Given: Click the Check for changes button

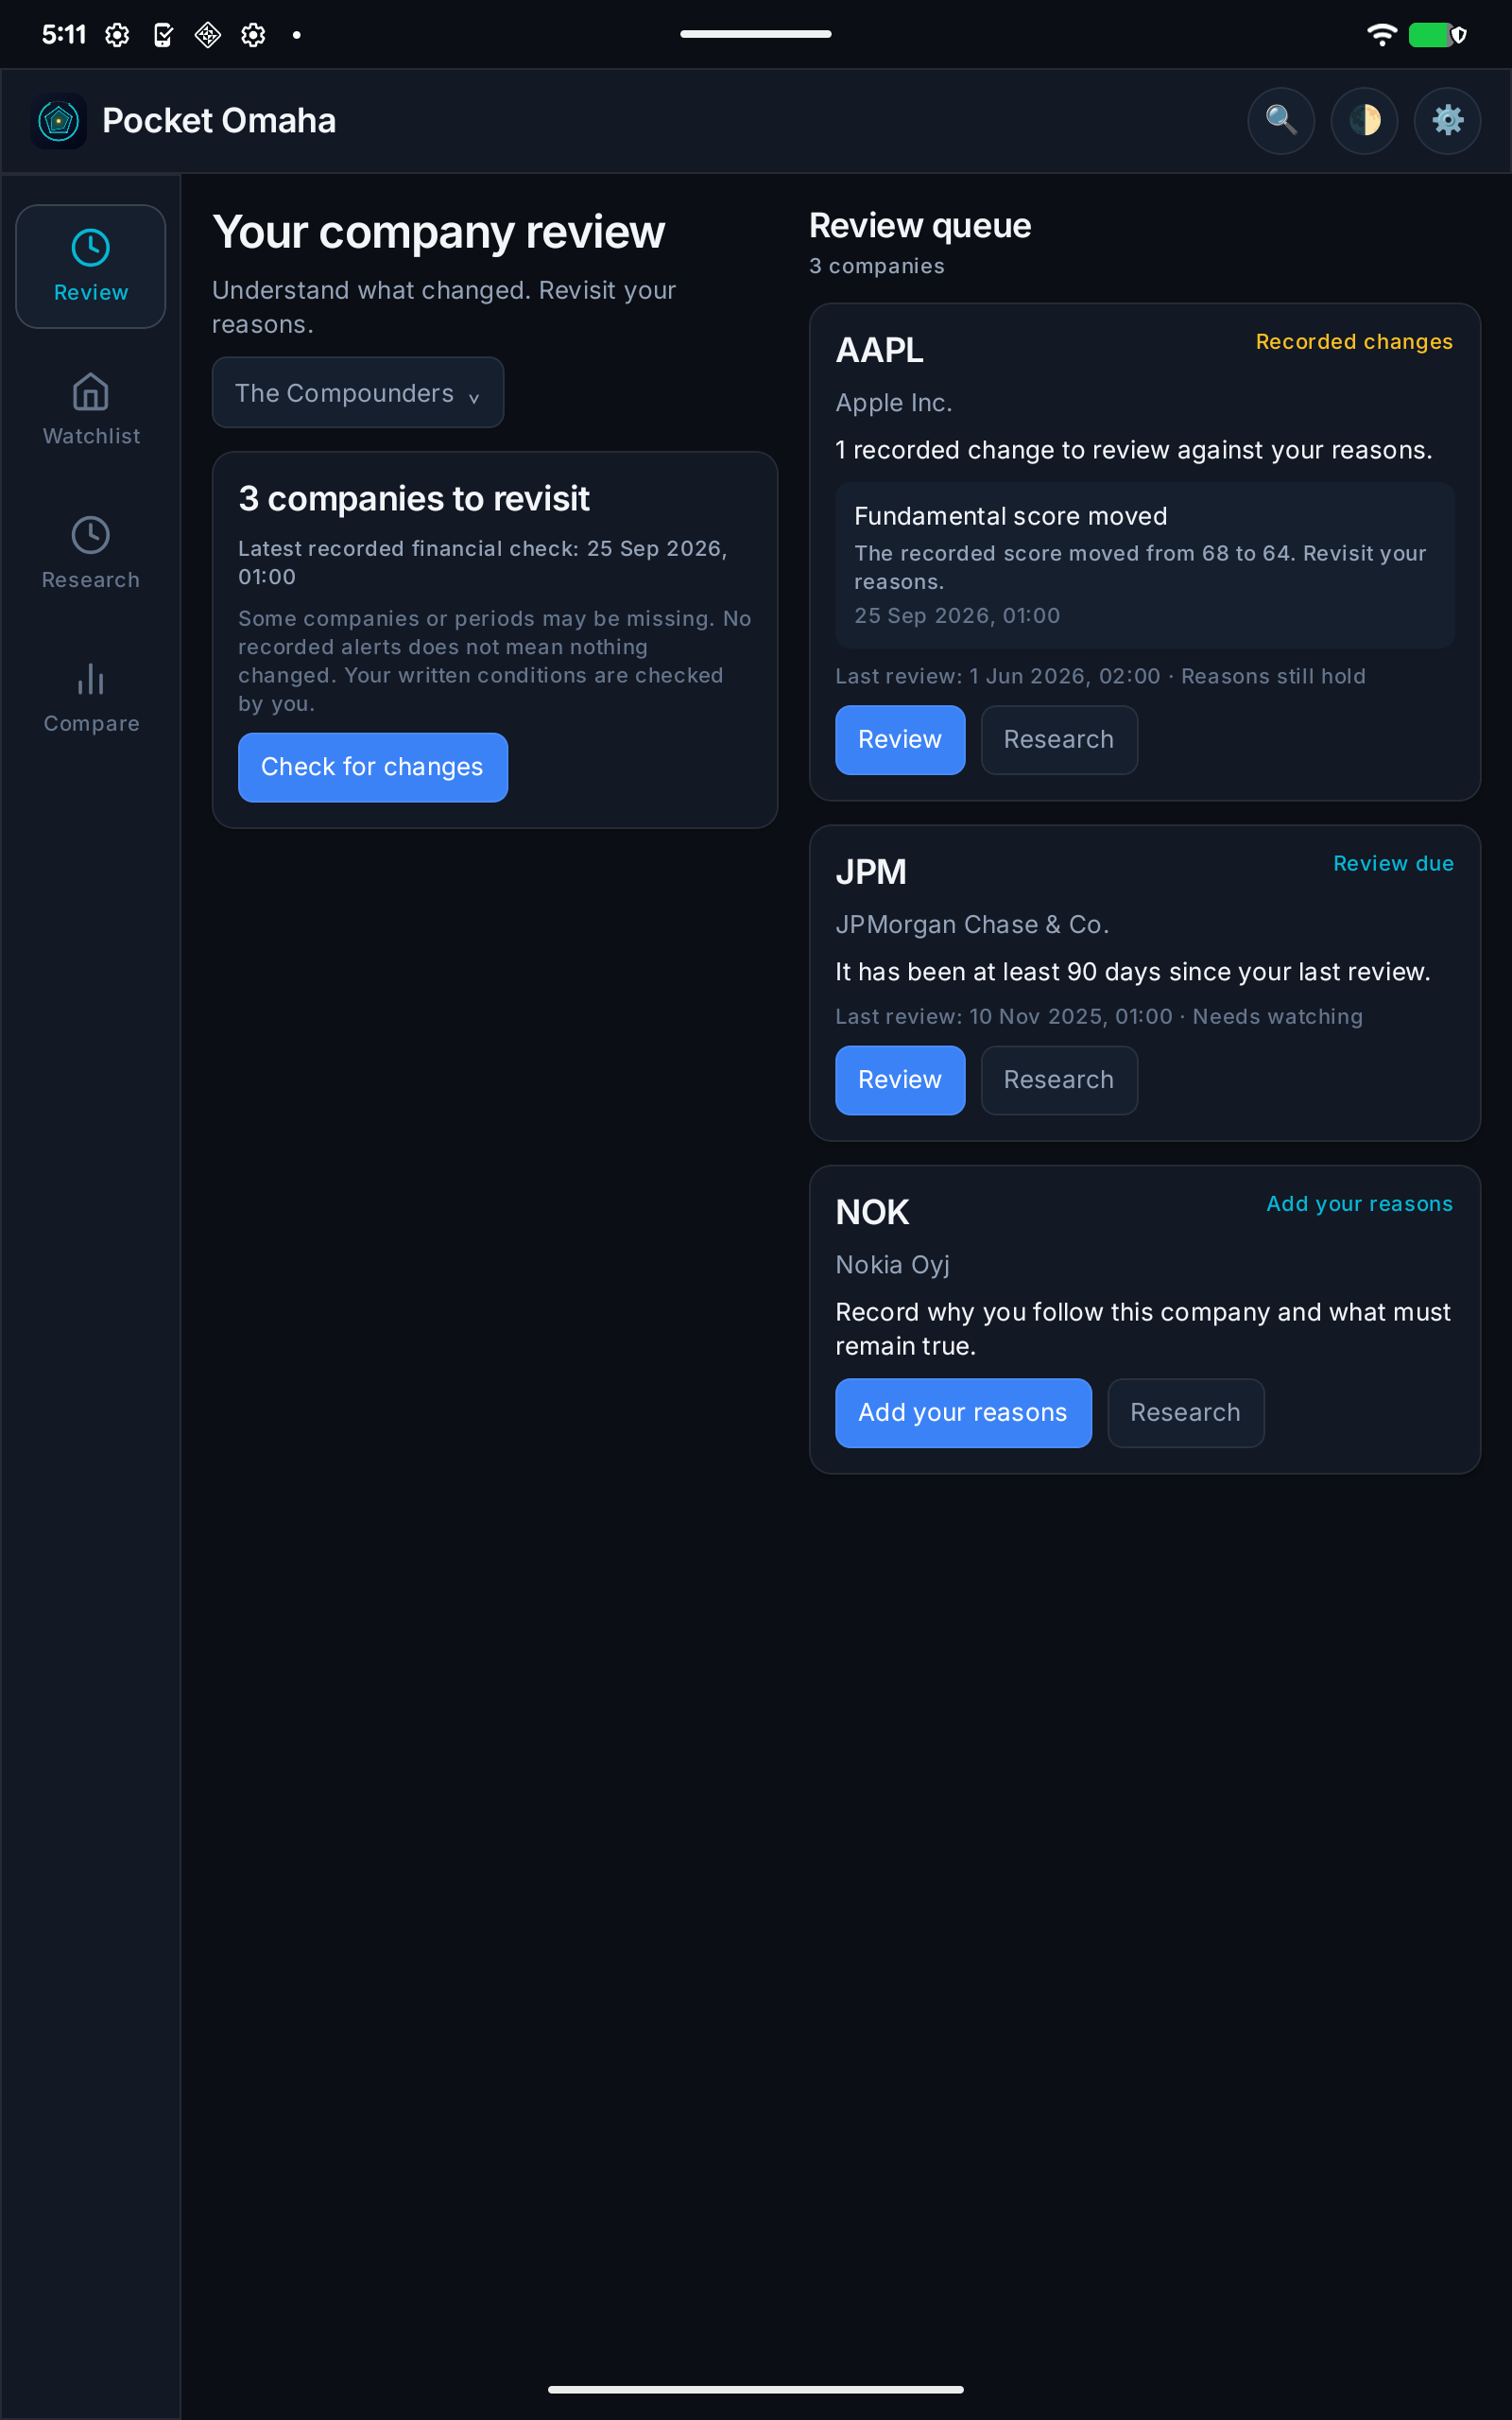Looking at the screenshot, I should pos(373,767).
